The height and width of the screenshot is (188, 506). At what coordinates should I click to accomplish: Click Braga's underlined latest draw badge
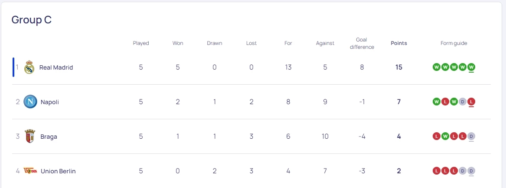pyautogui.click(x=471, y=136)
